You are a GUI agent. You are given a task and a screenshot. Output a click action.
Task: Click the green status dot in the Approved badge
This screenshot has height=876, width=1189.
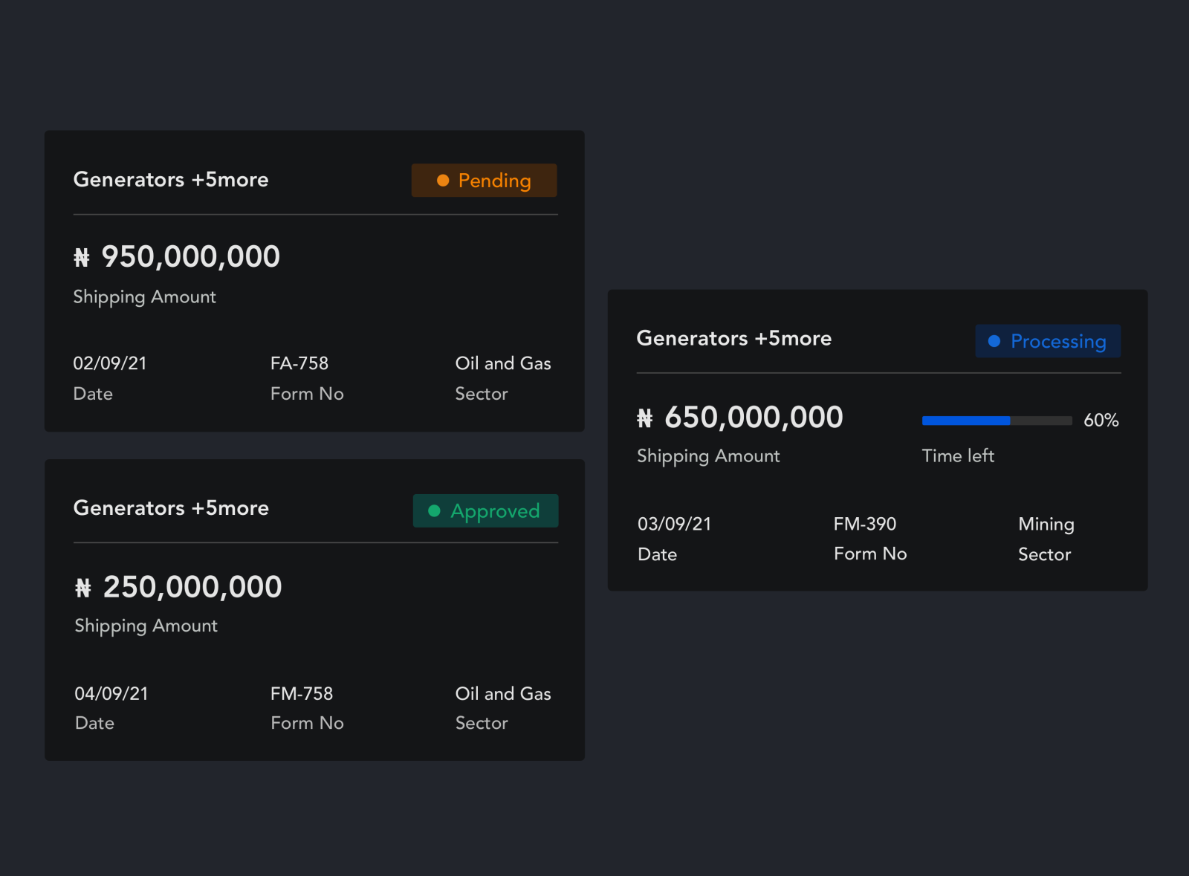click(x=435, y=510)
